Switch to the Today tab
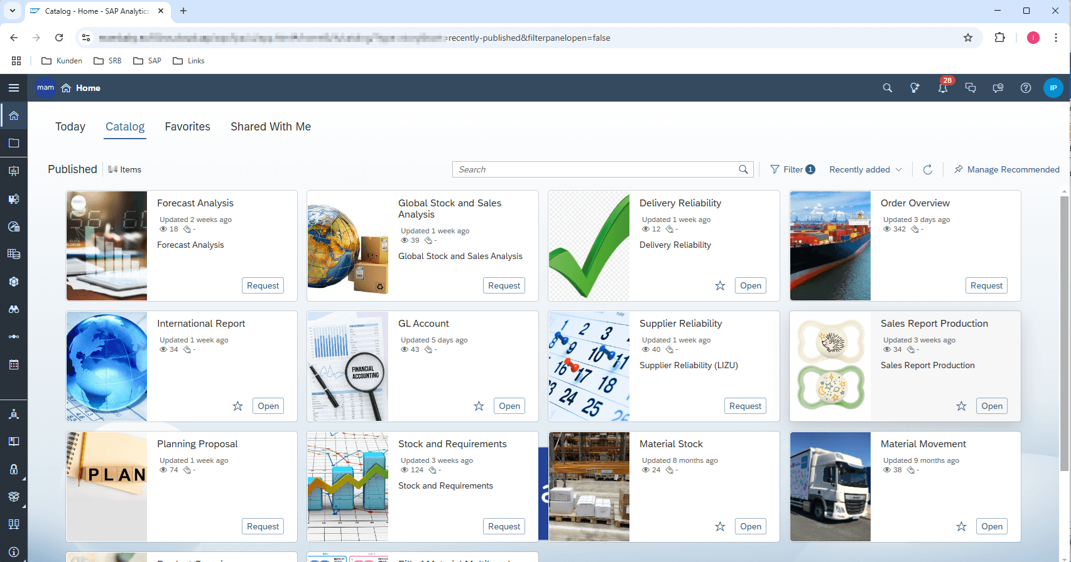Image resolution: width=1071 pixels, height=562 pixels. (x=70, y=127)
